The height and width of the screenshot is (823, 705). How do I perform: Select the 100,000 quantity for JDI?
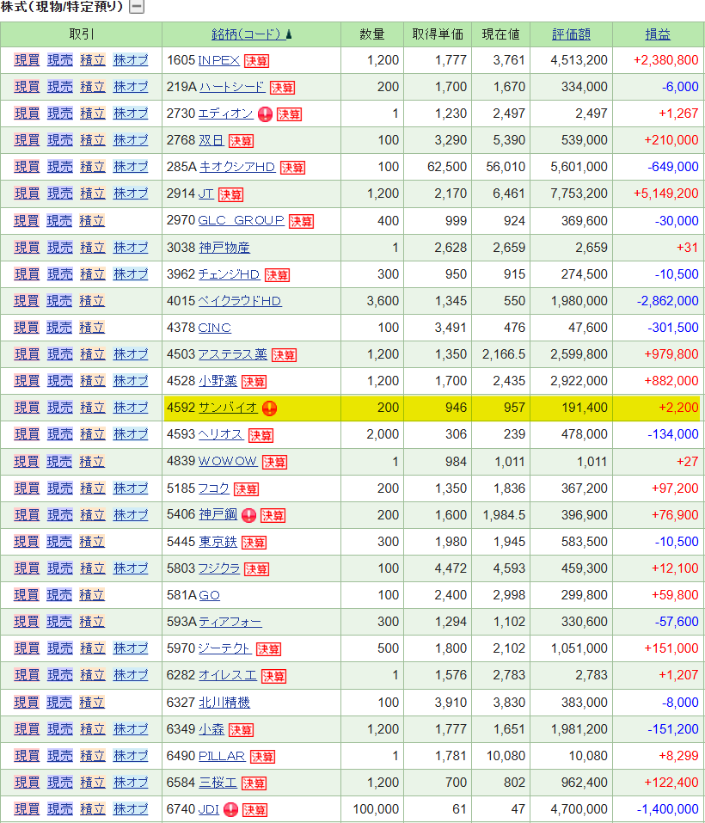pos(376,809)
